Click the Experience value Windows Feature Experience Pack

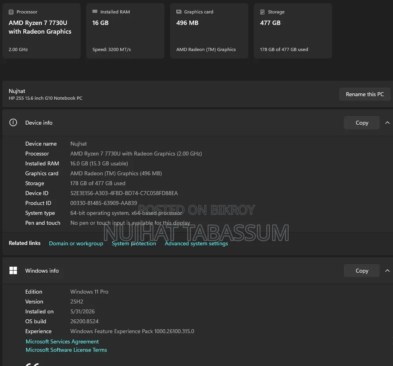pyautogui.click(x=132, y=332)
